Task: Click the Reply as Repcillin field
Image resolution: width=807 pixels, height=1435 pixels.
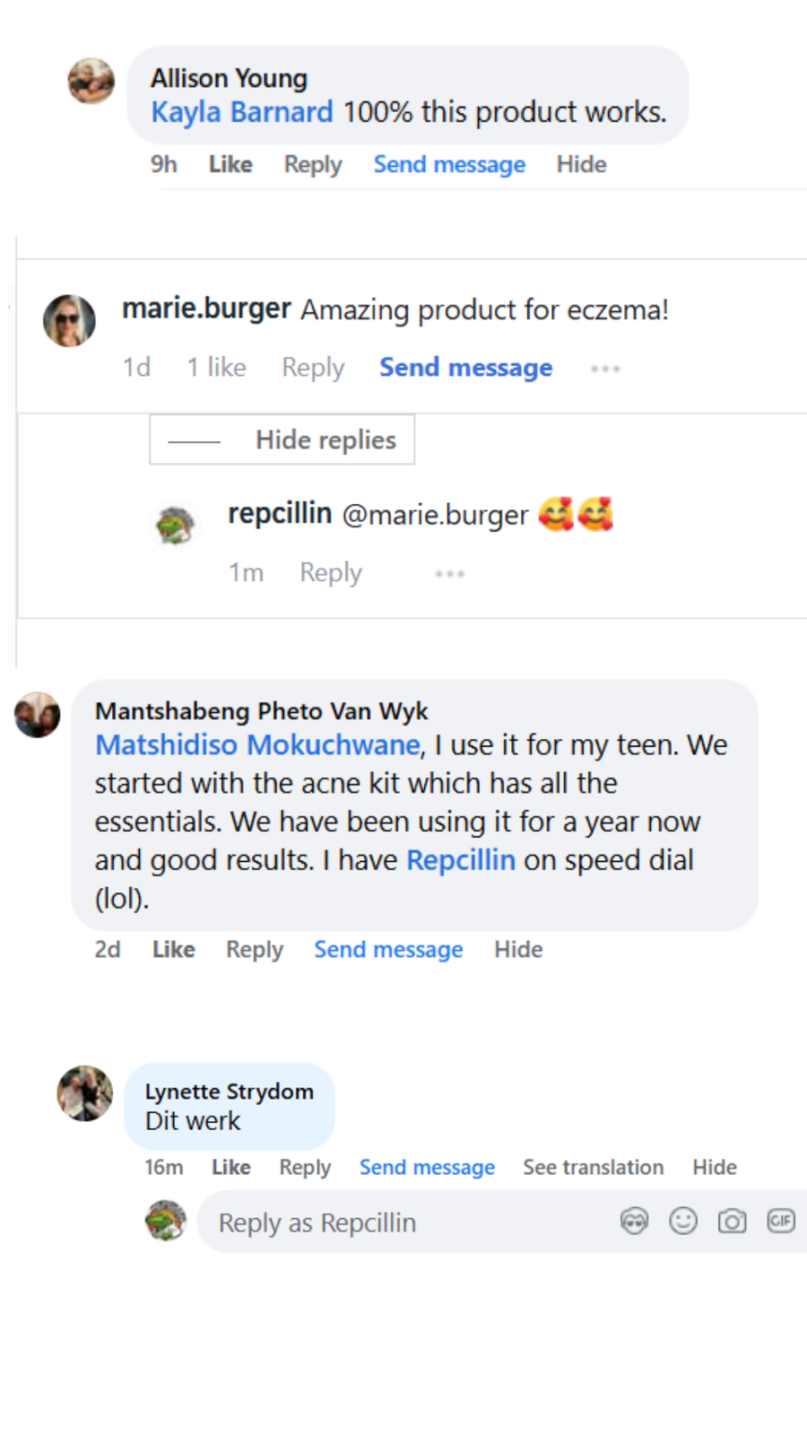Action: 403,1222
